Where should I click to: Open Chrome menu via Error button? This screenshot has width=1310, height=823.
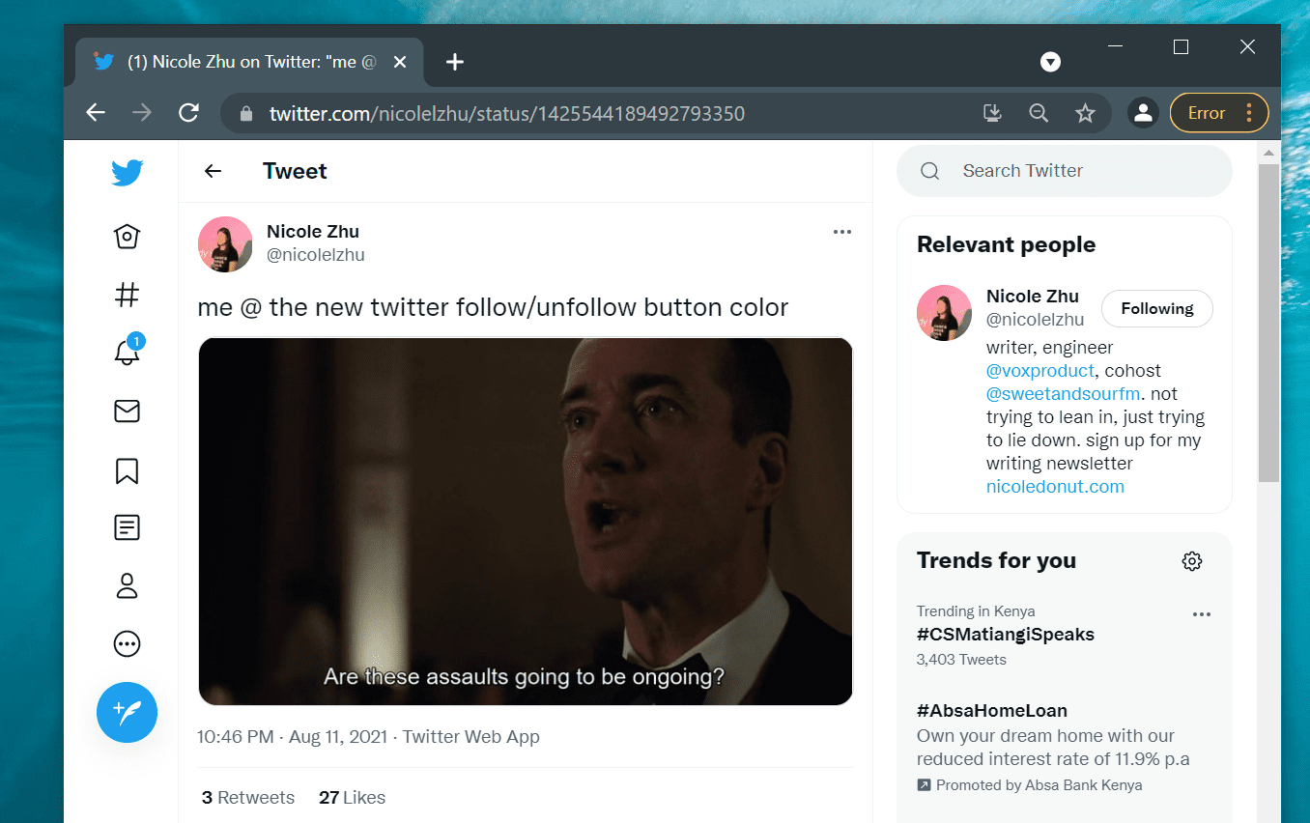tap(1219, 113)
